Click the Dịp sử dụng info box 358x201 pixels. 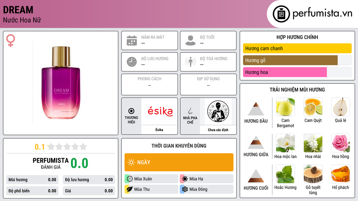pos(208,84)
